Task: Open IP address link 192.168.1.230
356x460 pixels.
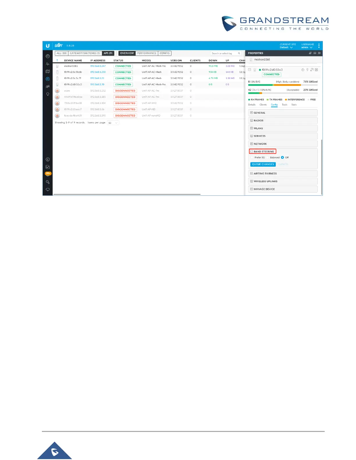Action: [98, 72]
